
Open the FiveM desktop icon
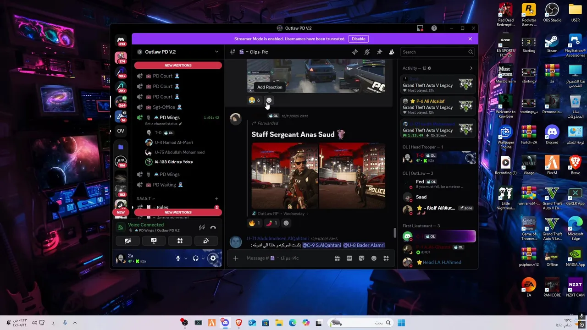pos(552,165)
